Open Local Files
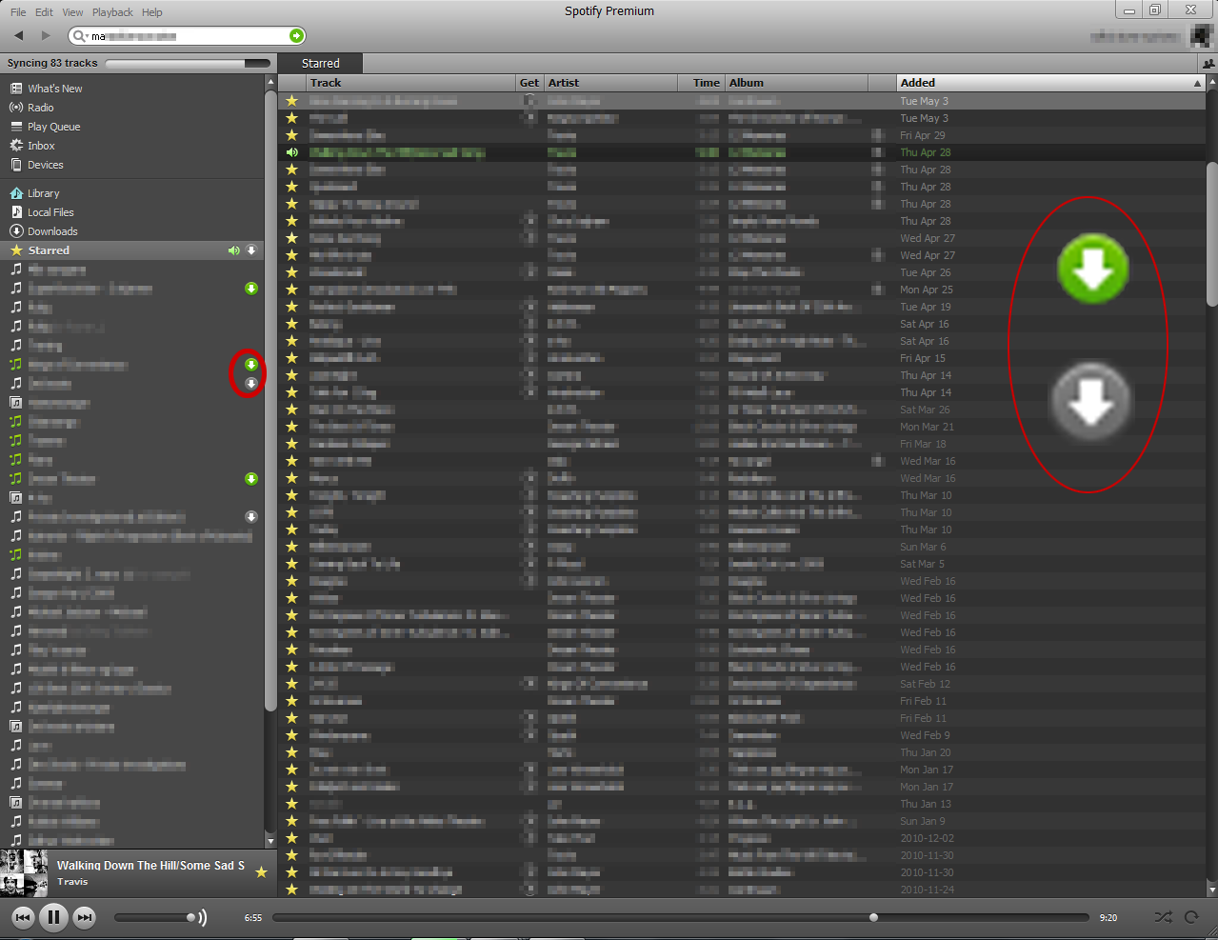This screenshot has width=1218, height=940. (50, 212)
